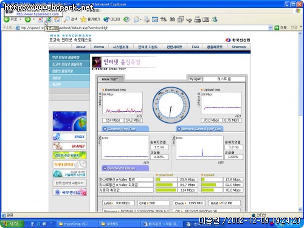Click the red Stop loading icon
This screenshot has width=304, height=228.
(40, 19)
